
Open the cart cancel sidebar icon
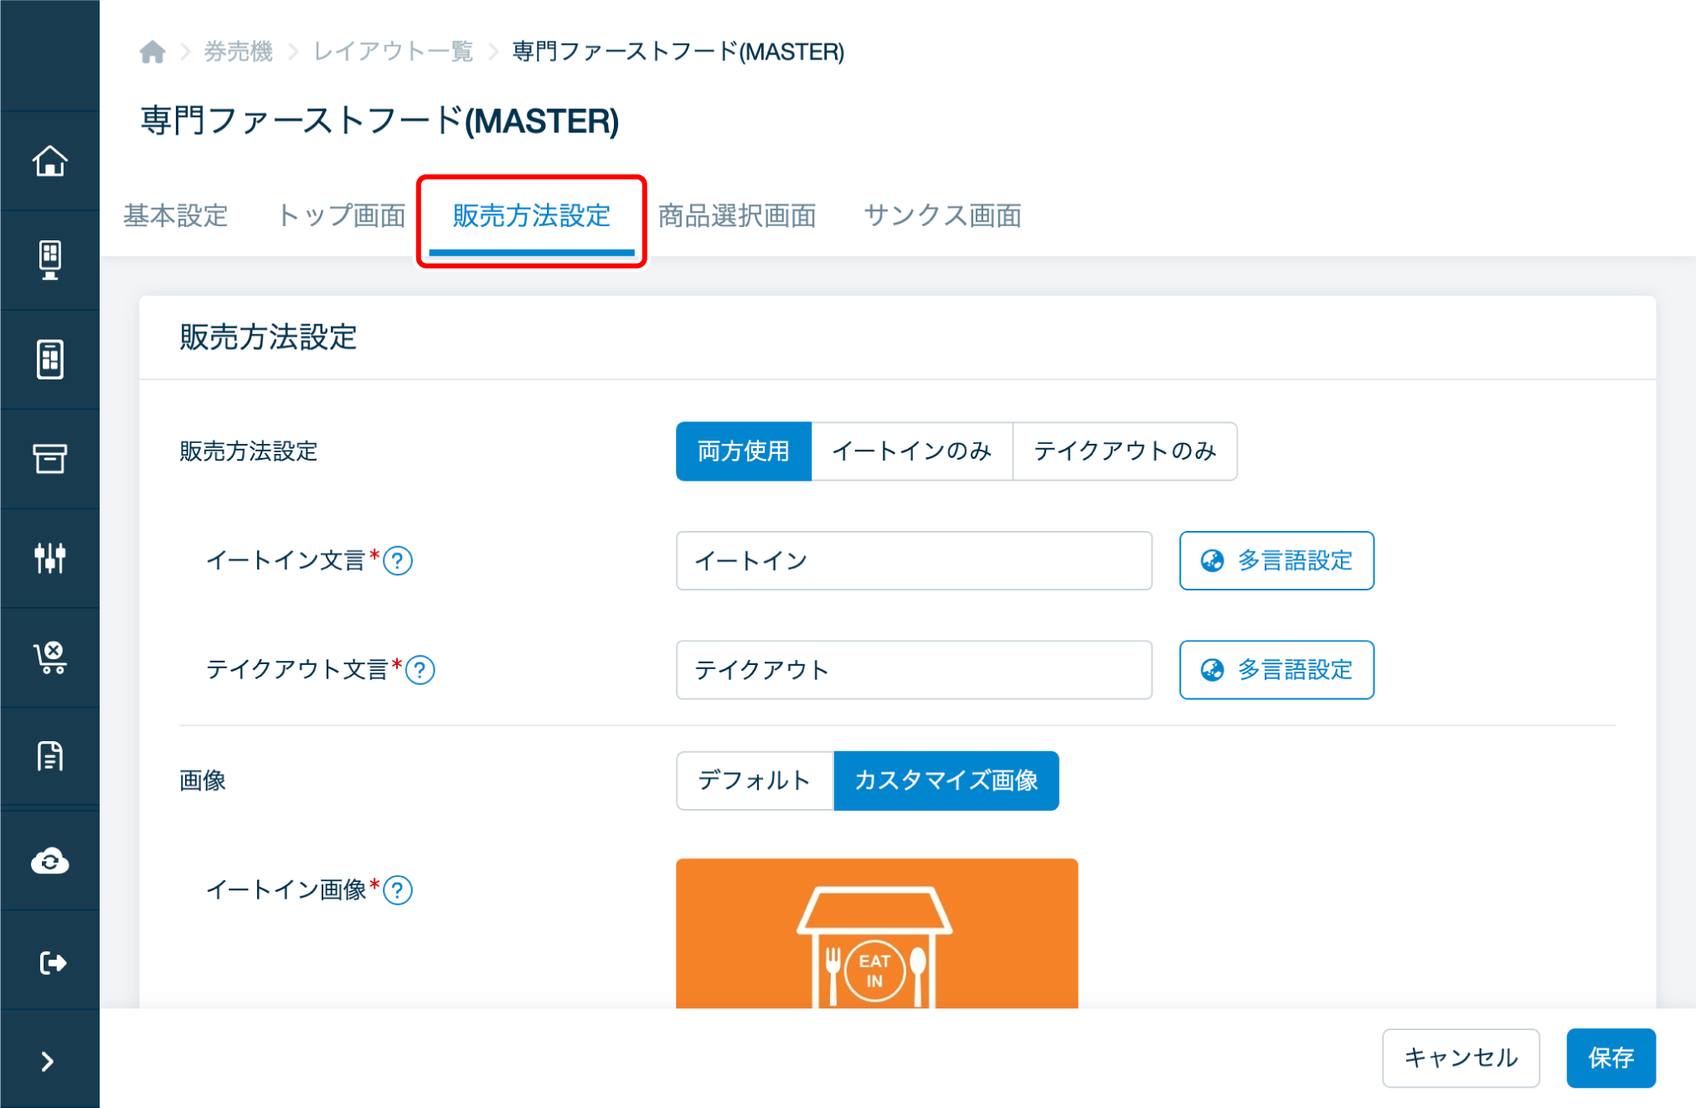[50, 657]
